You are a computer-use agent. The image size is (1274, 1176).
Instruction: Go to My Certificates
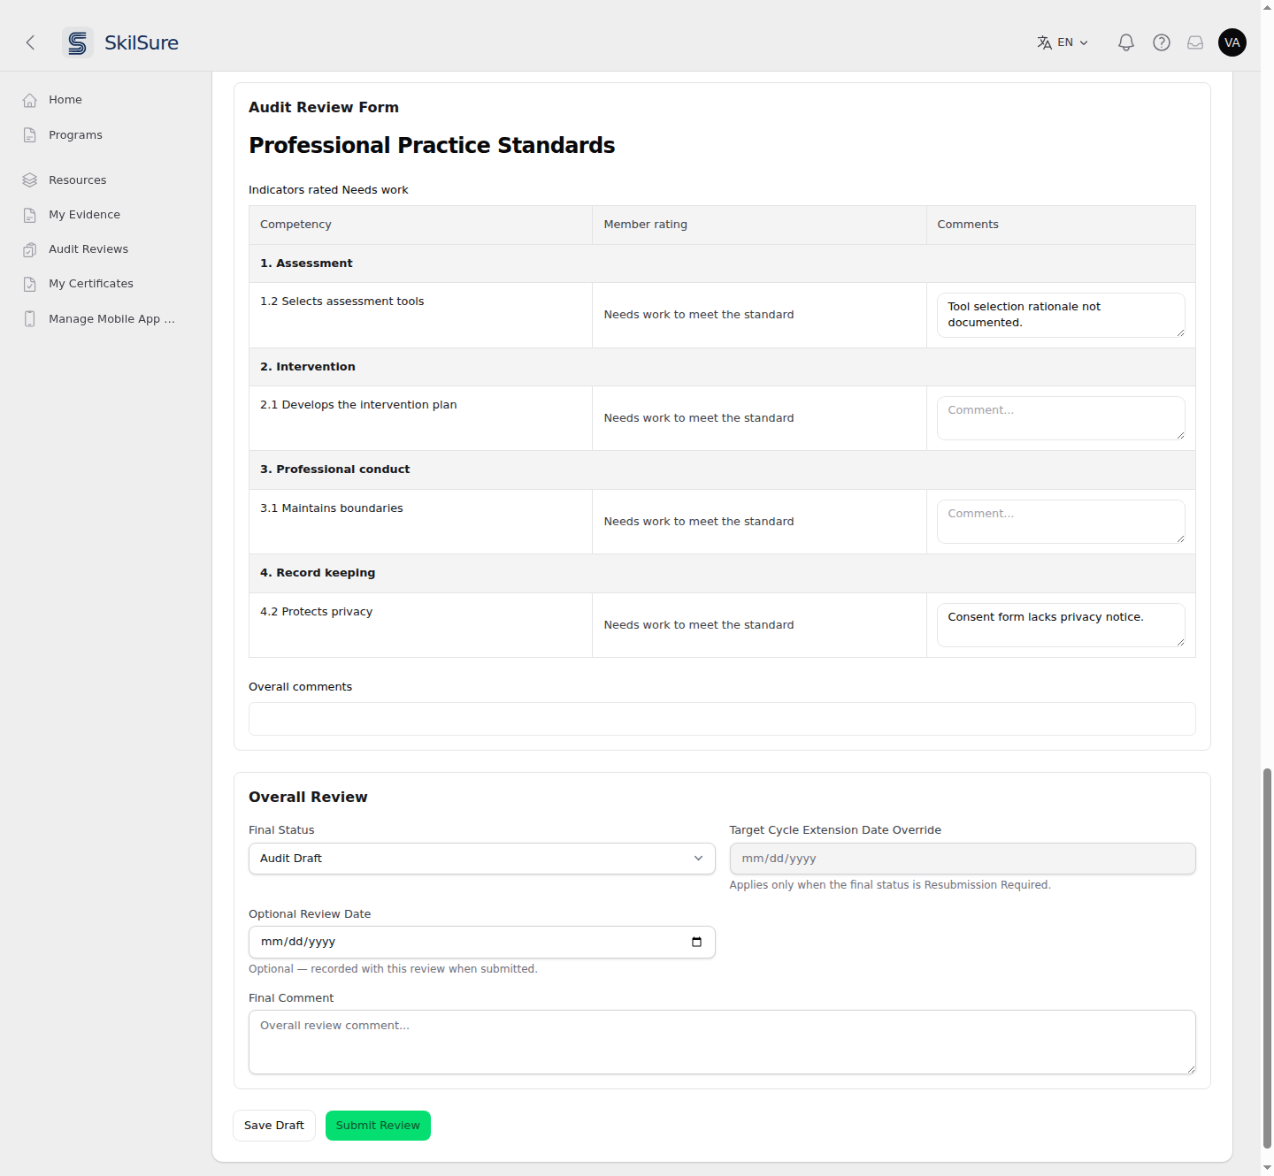[91, 284]
